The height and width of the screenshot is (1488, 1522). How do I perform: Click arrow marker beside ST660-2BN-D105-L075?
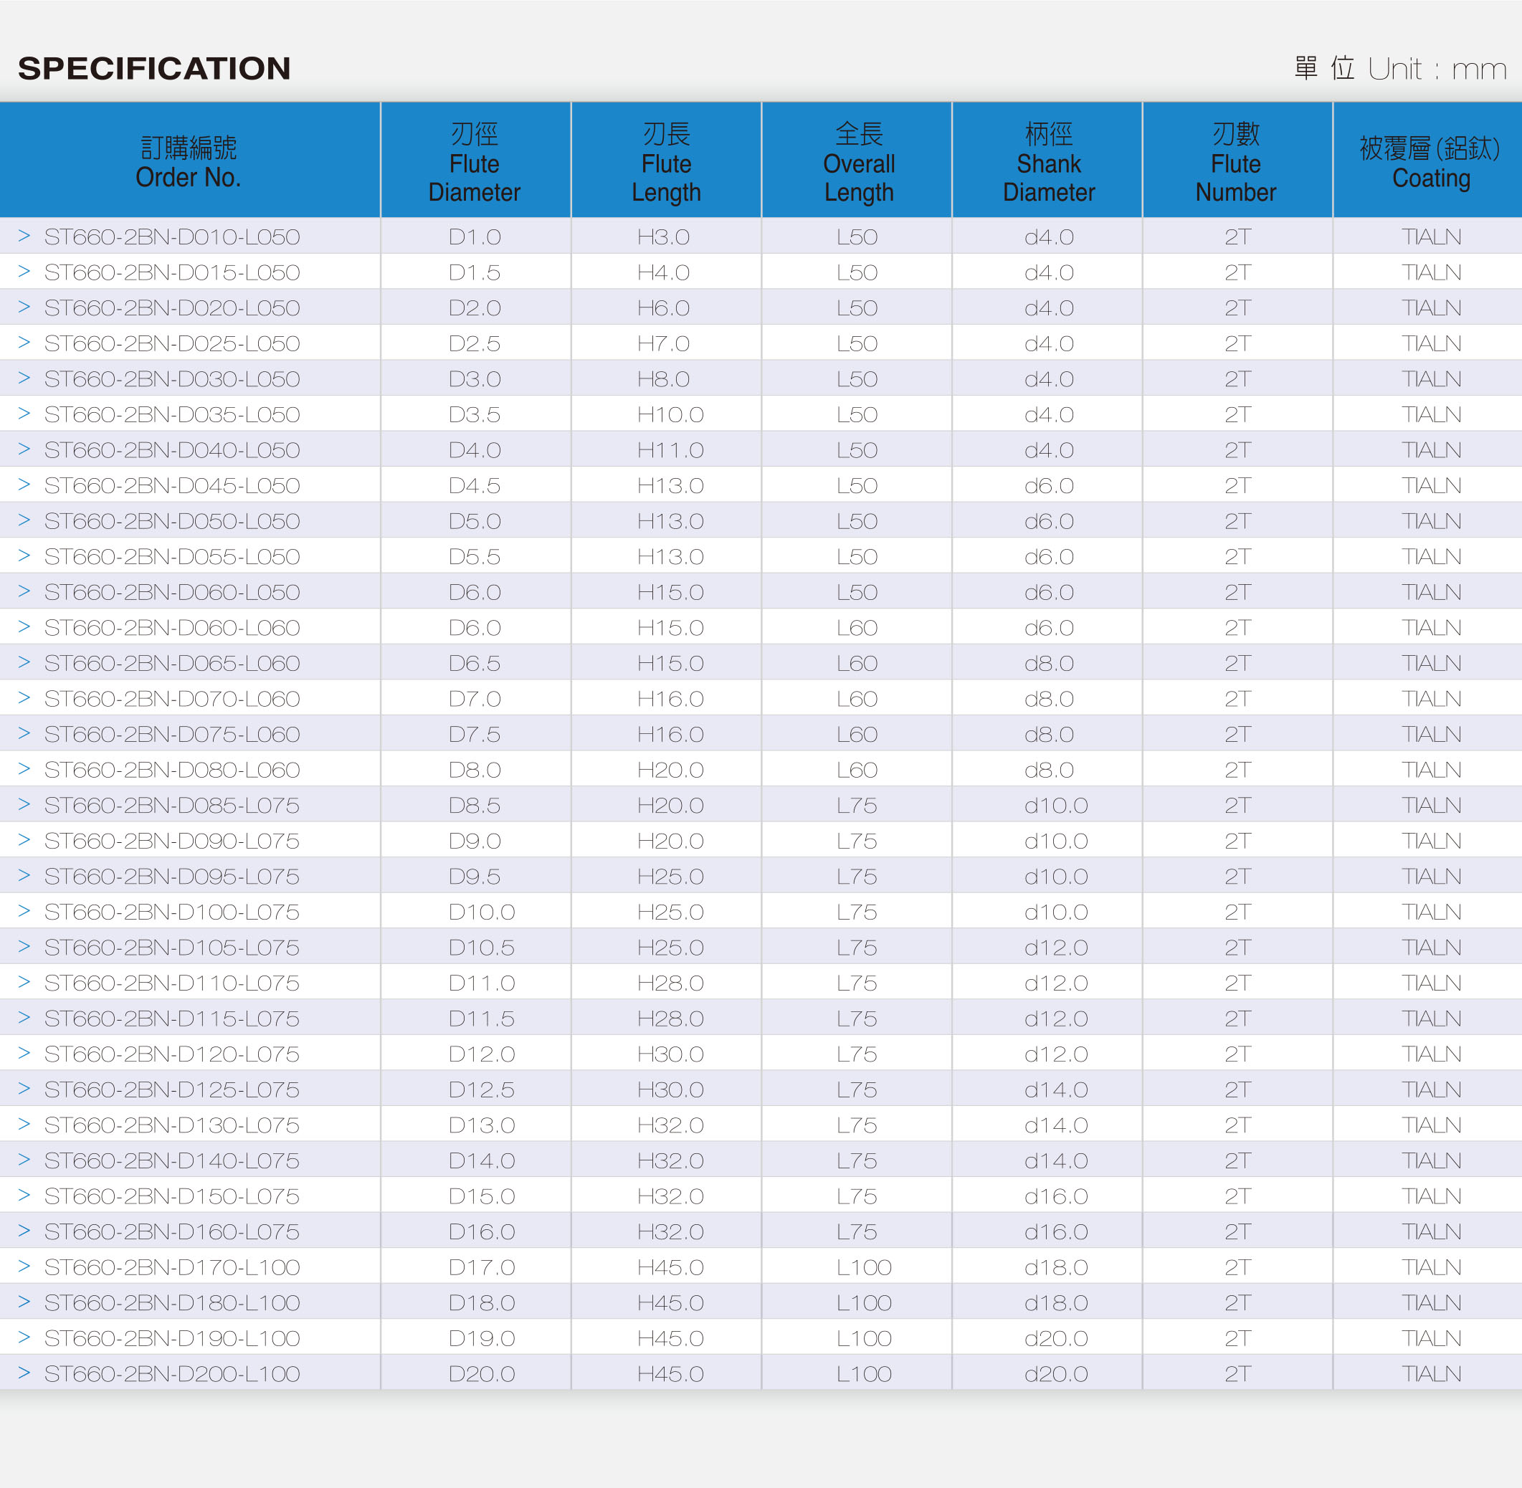[24, 946]
